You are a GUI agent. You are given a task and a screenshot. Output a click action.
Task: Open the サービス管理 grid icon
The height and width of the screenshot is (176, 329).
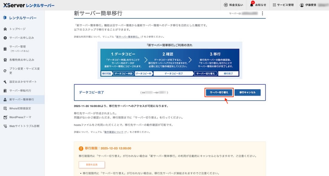(274, 5)
